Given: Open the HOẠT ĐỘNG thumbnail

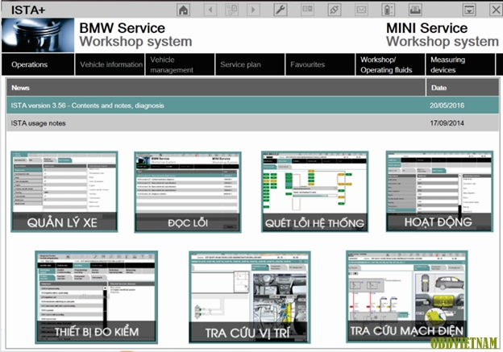Looking at the screenshot, I should click(439, 191).
